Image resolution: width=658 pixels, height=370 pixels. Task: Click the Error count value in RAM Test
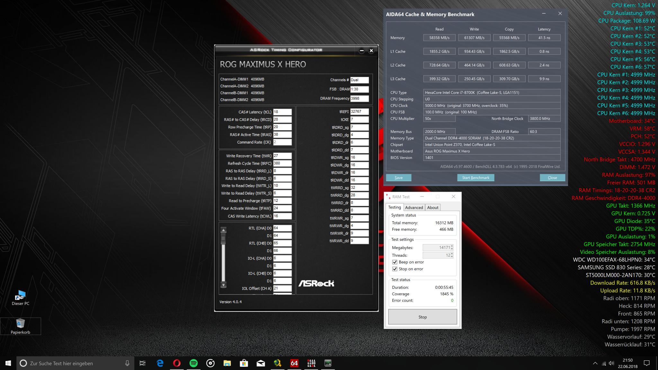tap(452, 301)
